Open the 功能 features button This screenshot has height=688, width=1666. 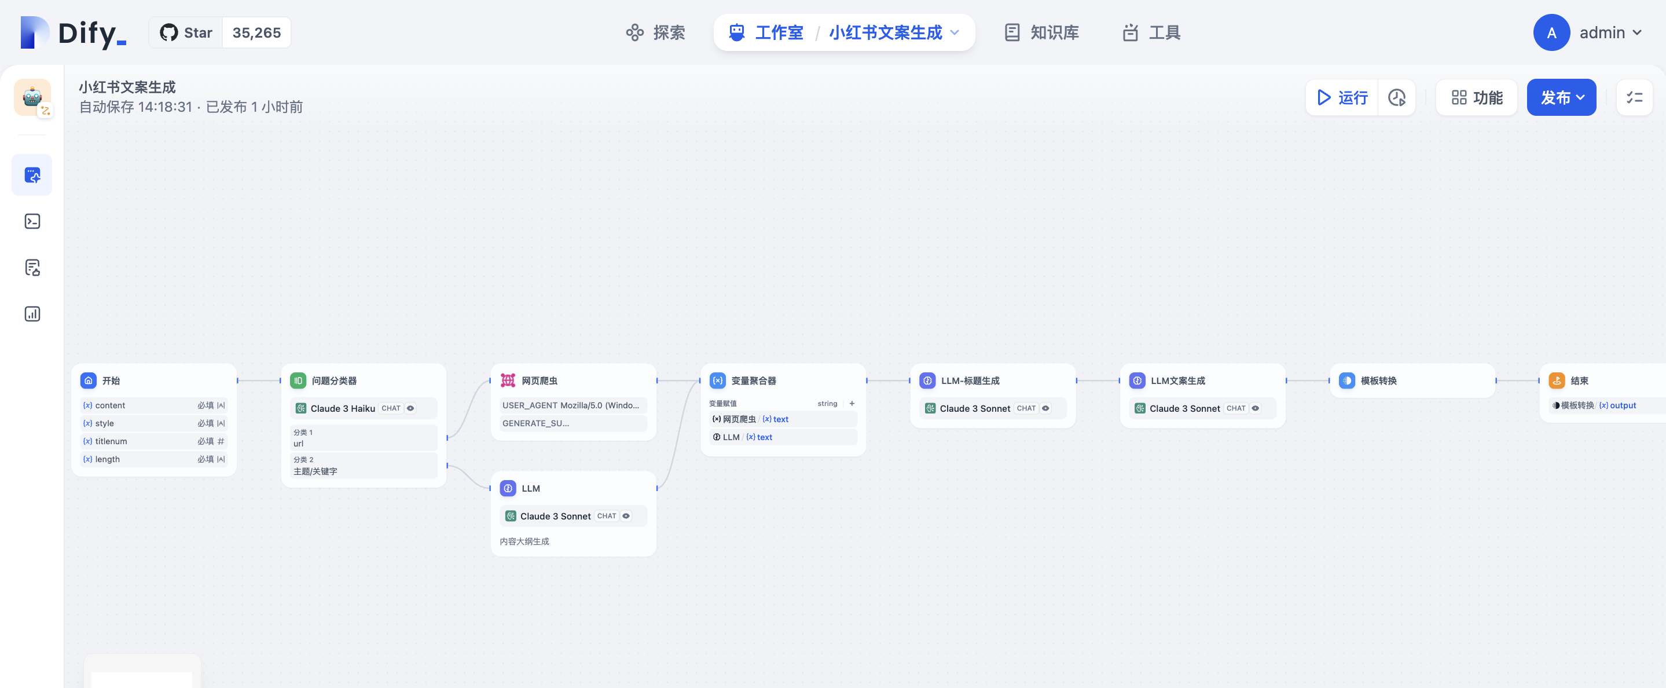click(1477, 98)
